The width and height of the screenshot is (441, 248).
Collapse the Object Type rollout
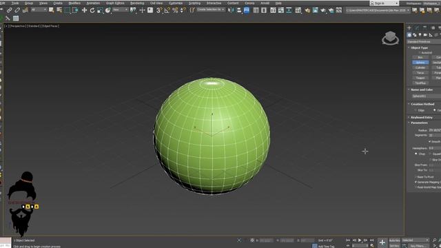(x=419, y=48)
